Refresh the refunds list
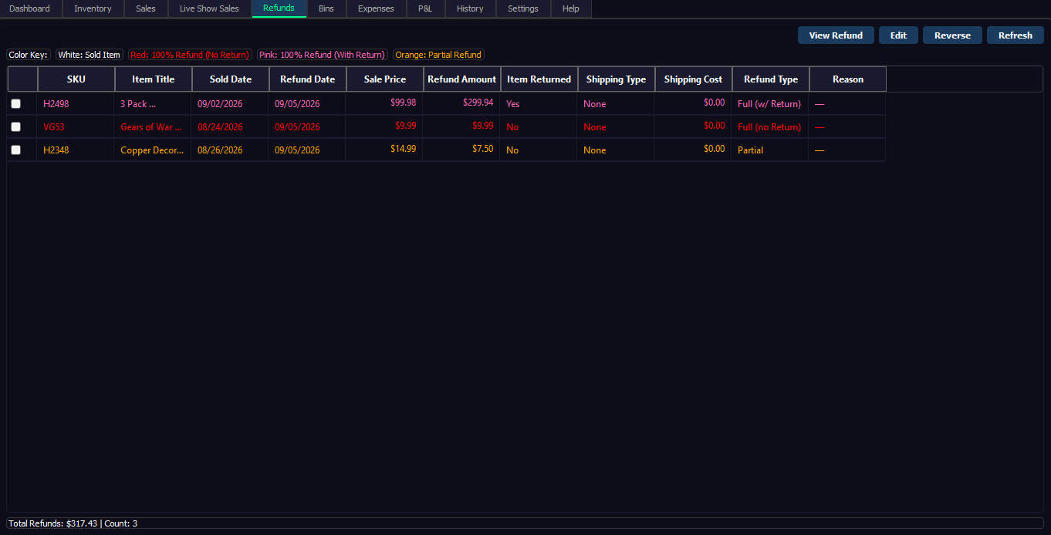1051x535 pixels. tap(1016, 35)
